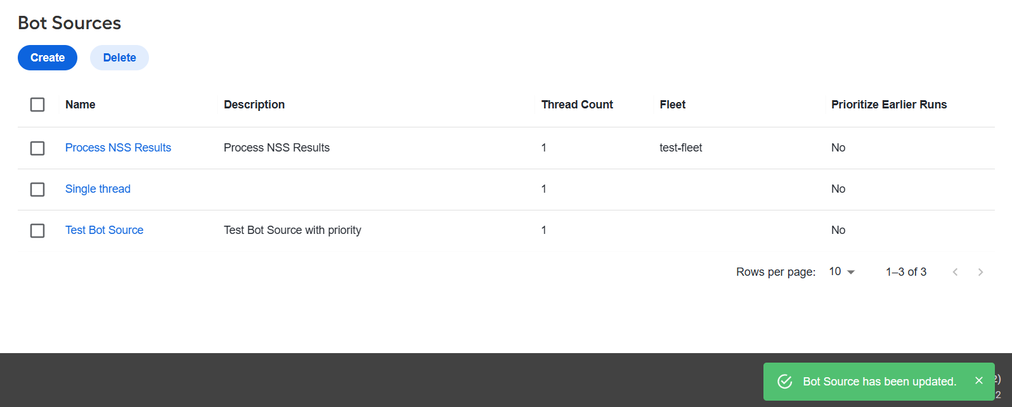Open the rows per page dropdown arrow

pos(851,272)
